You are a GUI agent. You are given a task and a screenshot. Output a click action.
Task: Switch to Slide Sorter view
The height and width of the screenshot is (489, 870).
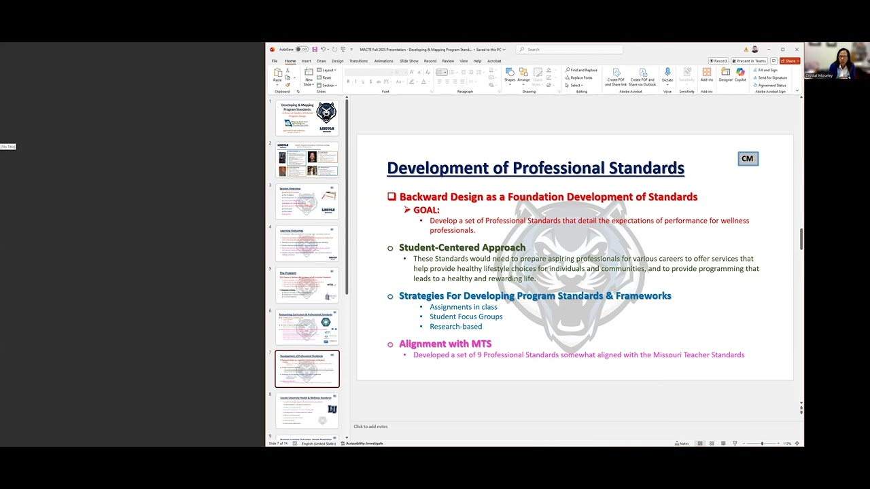click(712, 443)
